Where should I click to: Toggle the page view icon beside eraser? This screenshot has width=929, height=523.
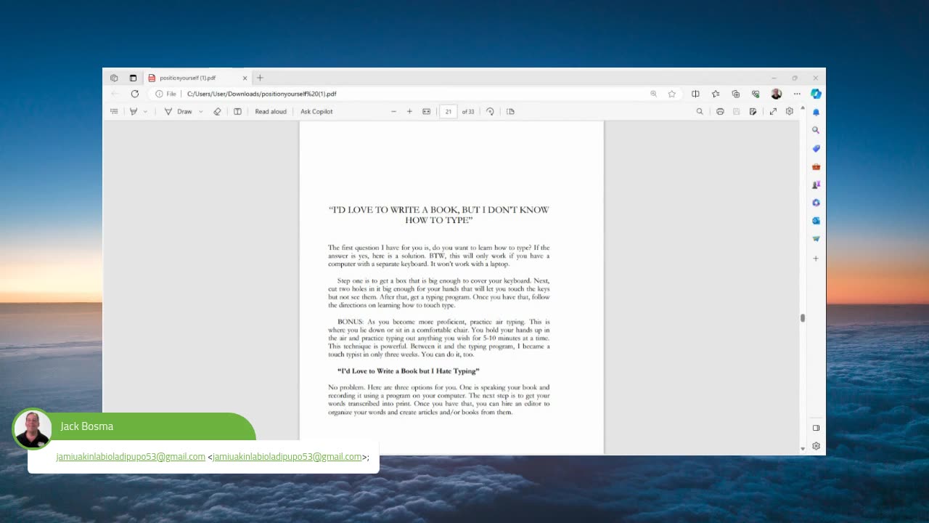point(237,111)
